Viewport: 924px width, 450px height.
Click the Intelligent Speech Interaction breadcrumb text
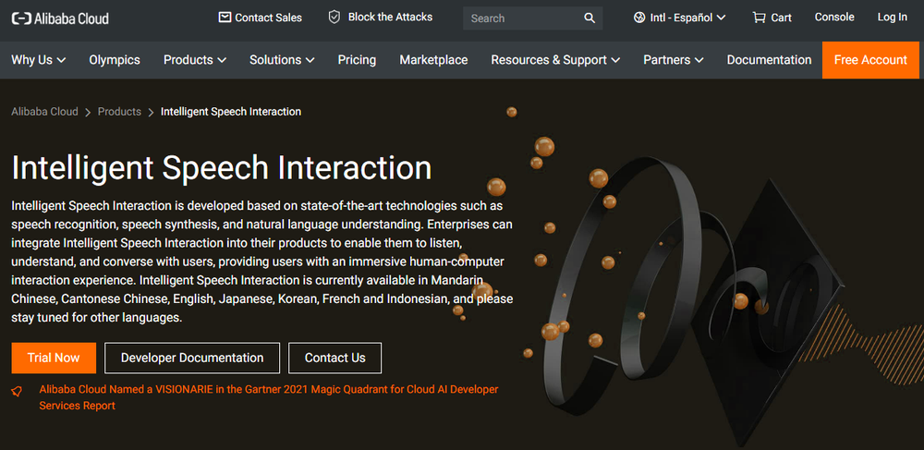click(231, 111)
